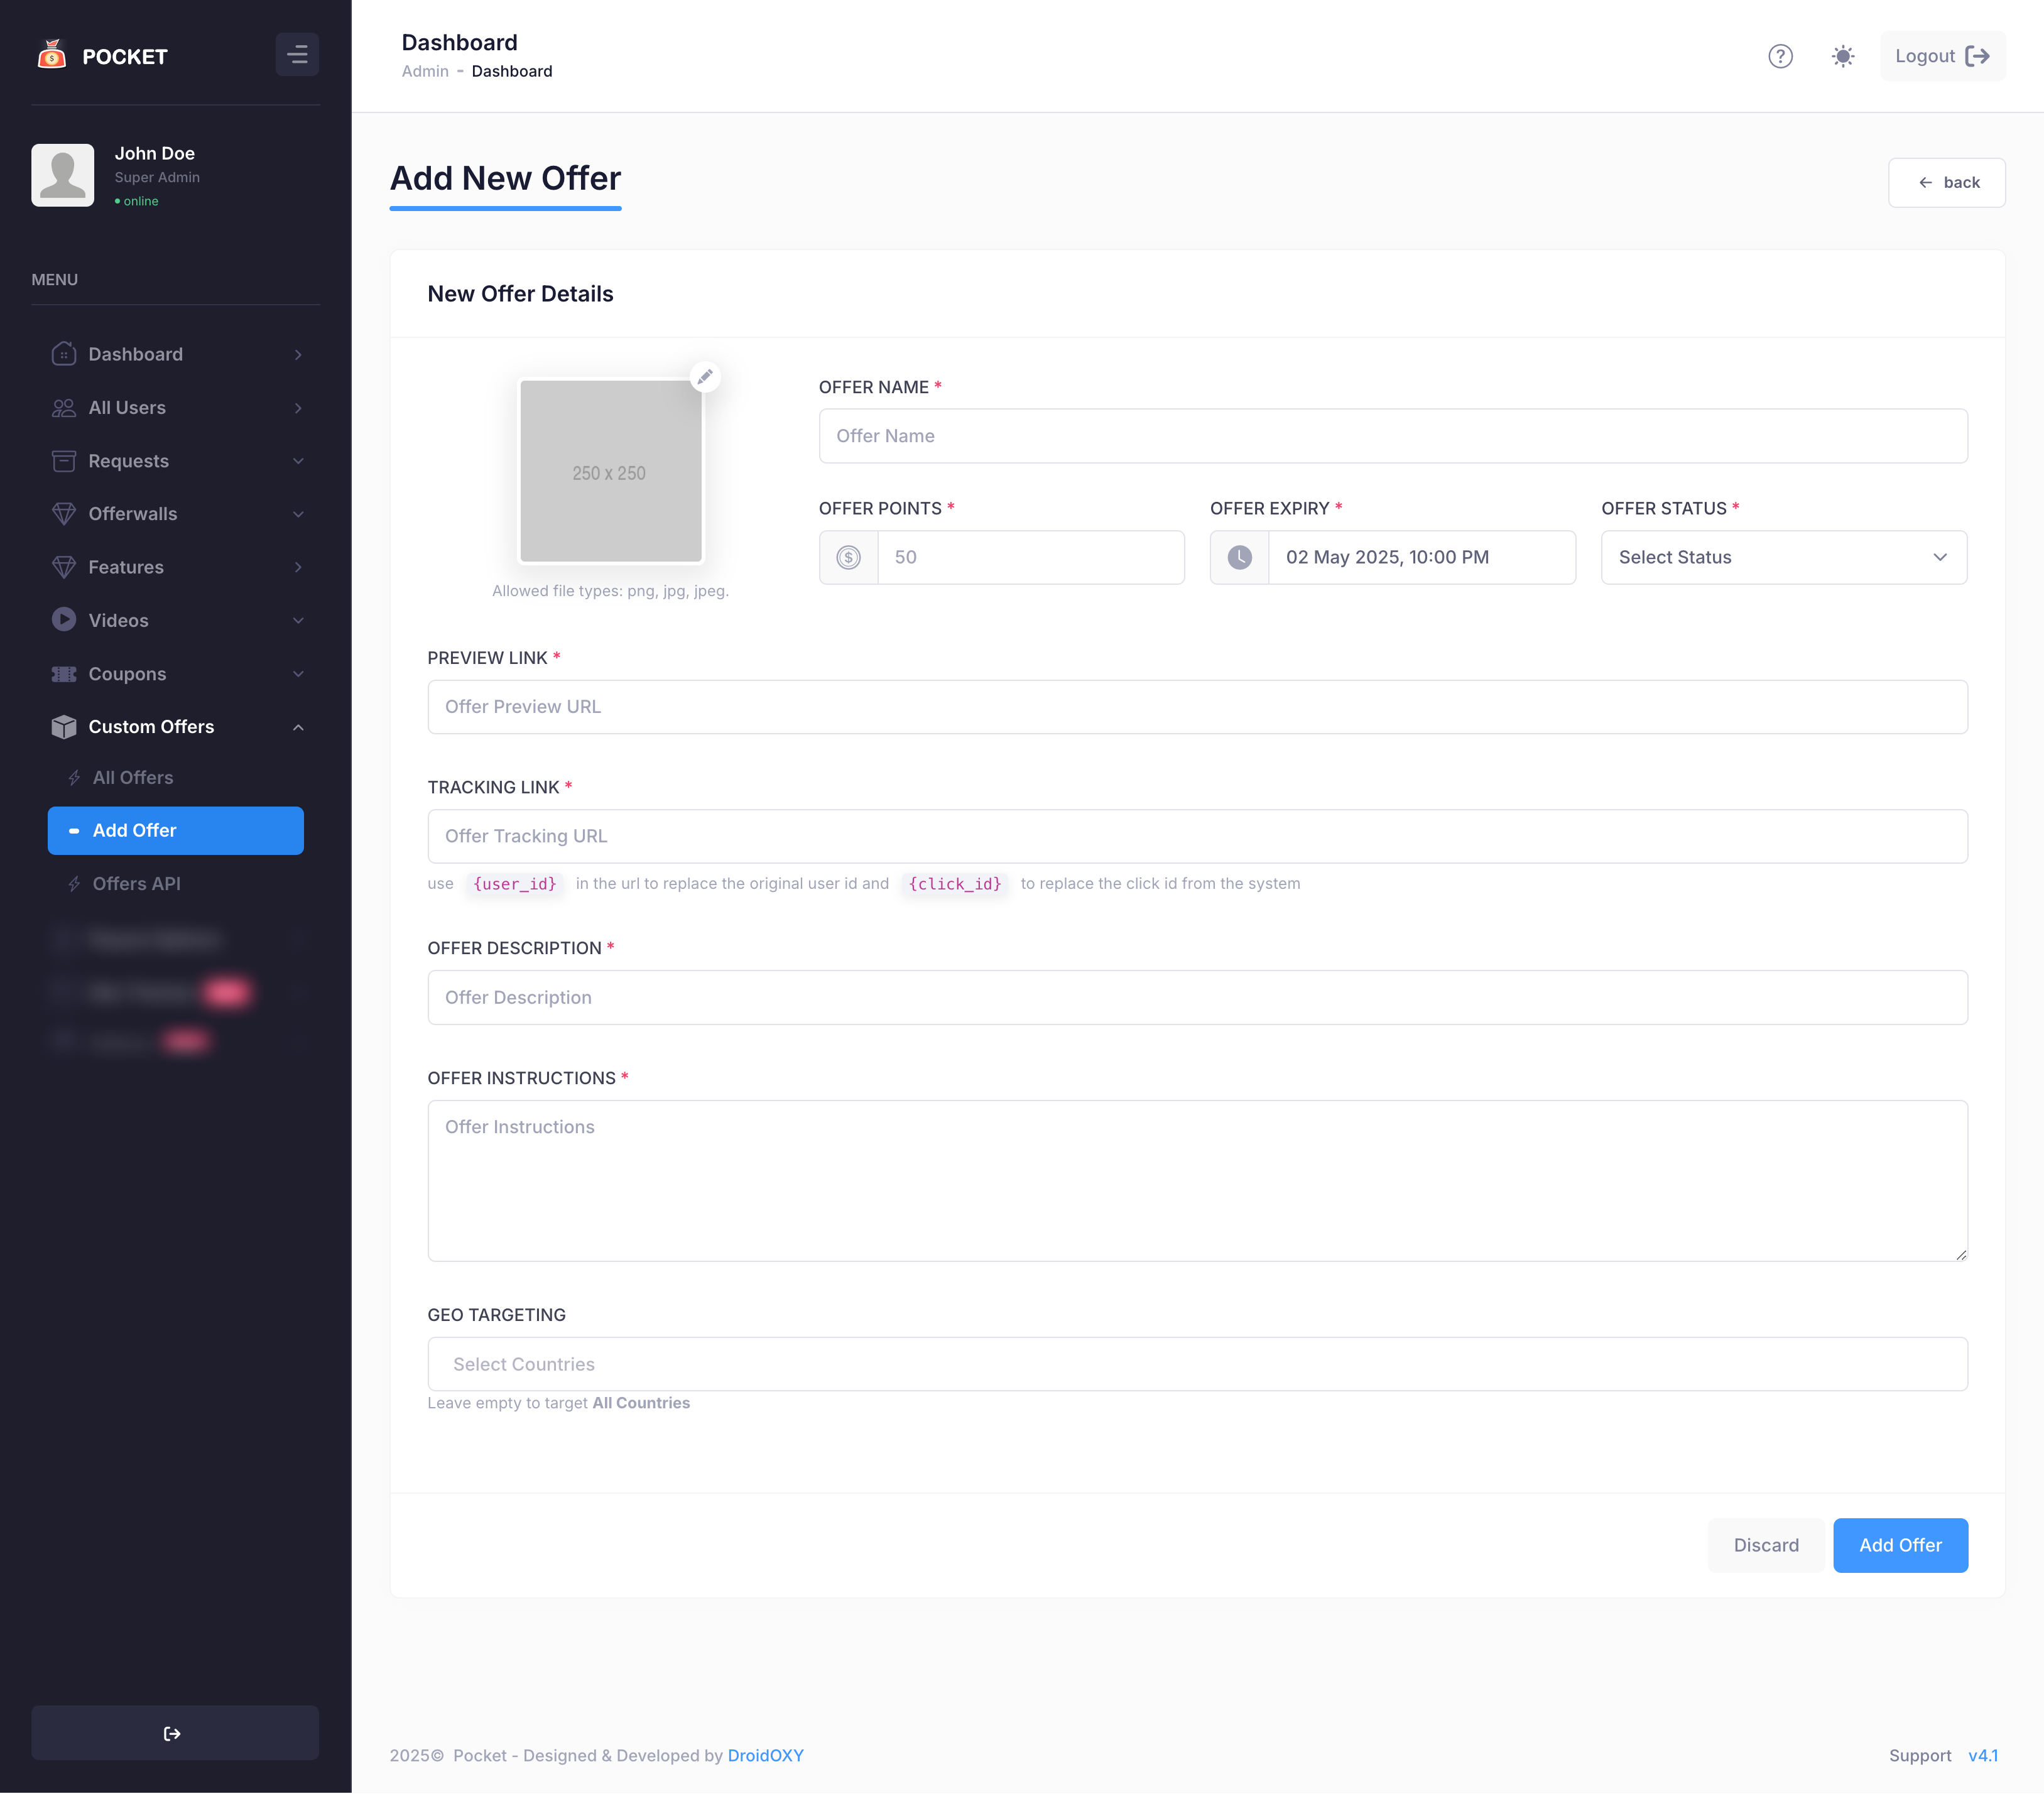2044x1794 pixels.
Task: Collapse sidebar with the hamburger menu icon
Action: [297, 55]
